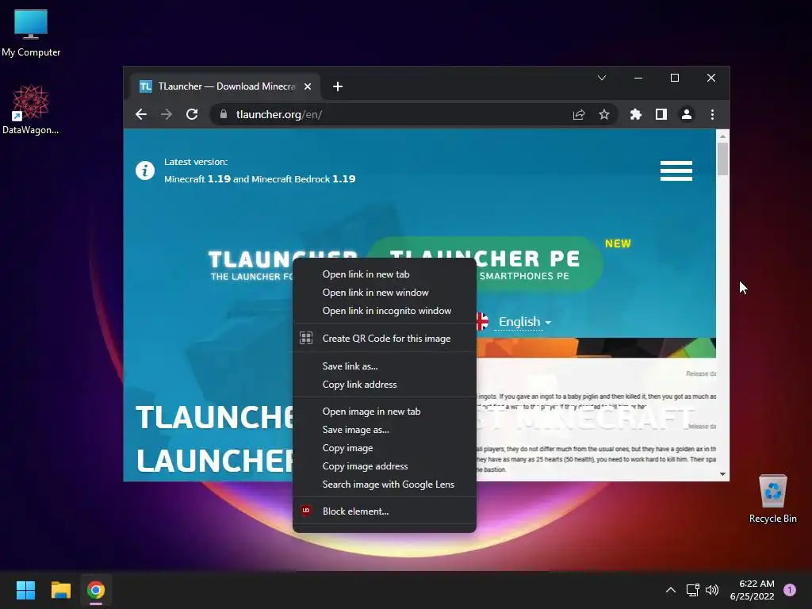Open the notification badge in taskbar
Screen dimensions: 812x609
tap(790, 590)
